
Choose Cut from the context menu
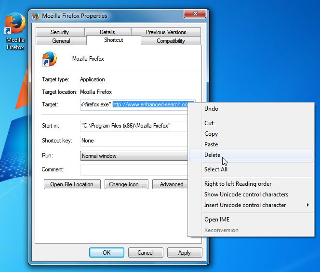251,123
